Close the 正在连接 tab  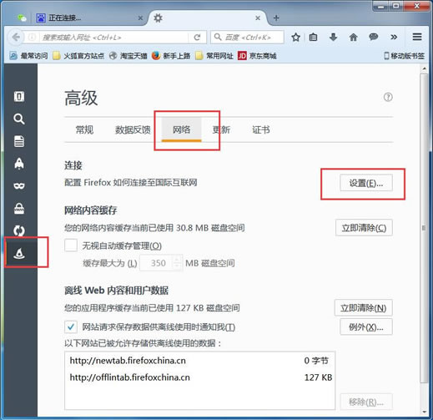click(x=140, y=18)
